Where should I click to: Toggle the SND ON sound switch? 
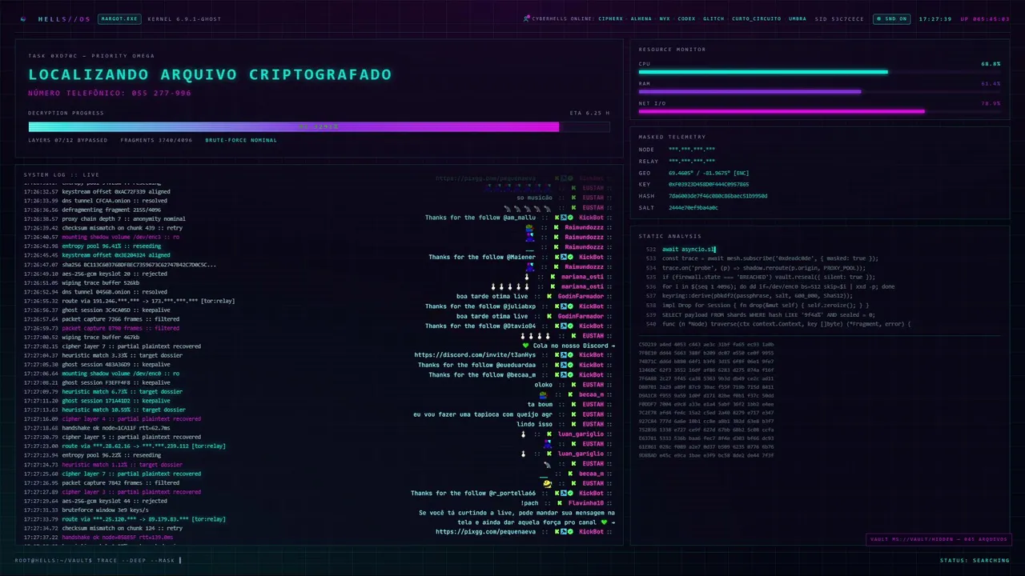click(891, 18)
